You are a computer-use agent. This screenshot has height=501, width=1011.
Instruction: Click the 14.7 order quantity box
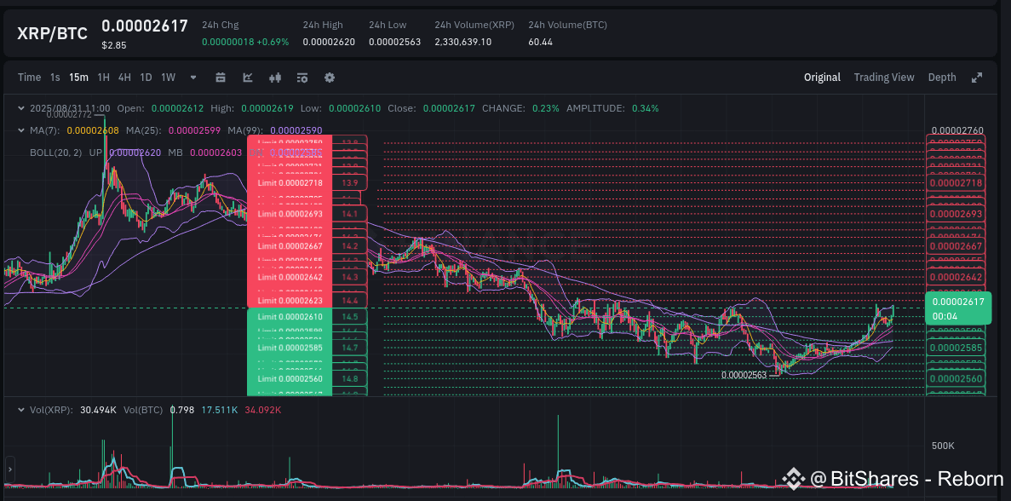[x=350, y=348]
